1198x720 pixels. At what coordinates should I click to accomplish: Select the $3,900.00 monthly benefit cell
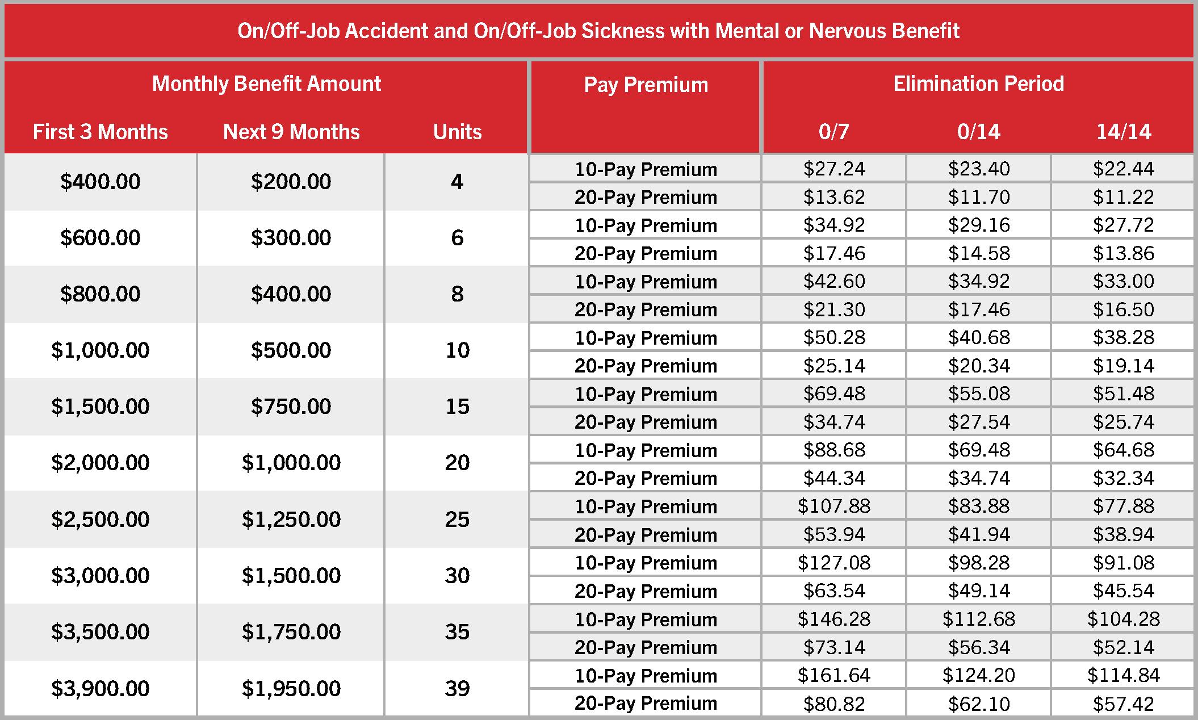coord(100,688)
